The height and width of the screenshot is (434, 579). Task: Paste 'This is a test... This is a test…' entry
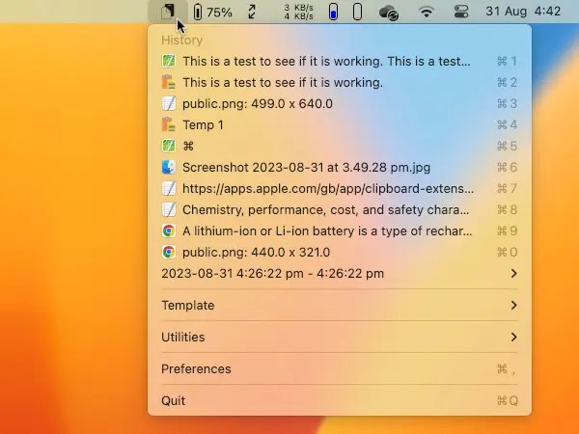[x=340, y=61]
